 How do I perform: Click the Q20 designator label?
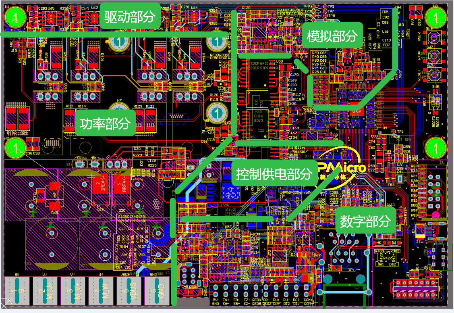(x=122, y=211)
